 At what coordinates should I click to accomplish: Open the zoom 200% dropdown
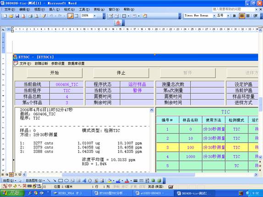point(94,16)
